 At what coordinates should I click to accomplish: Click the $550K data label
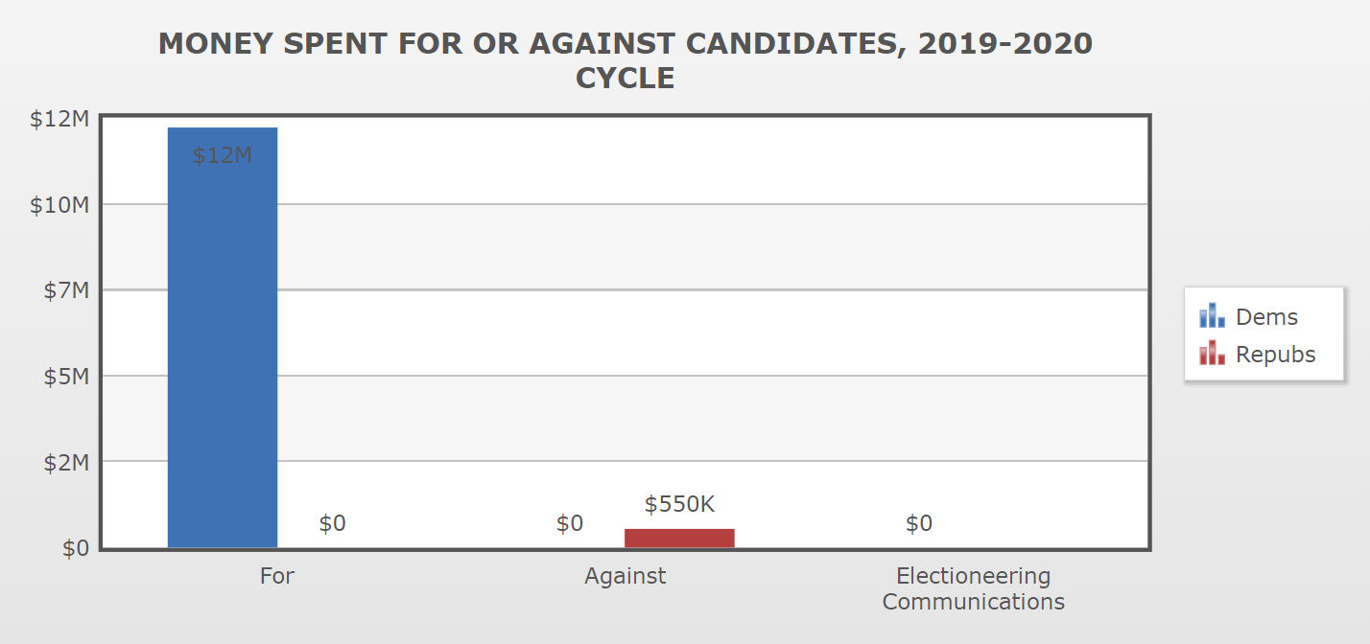(x=679, y=504)
